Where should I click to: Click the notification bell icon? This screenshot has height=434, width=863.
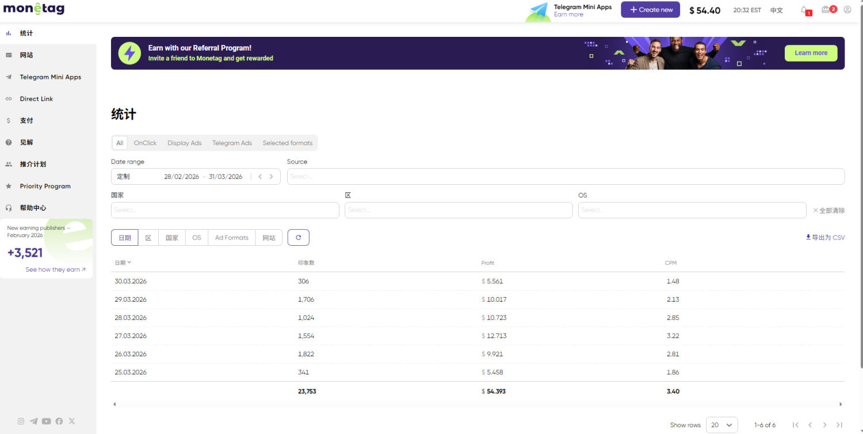[x=804, y=10]
